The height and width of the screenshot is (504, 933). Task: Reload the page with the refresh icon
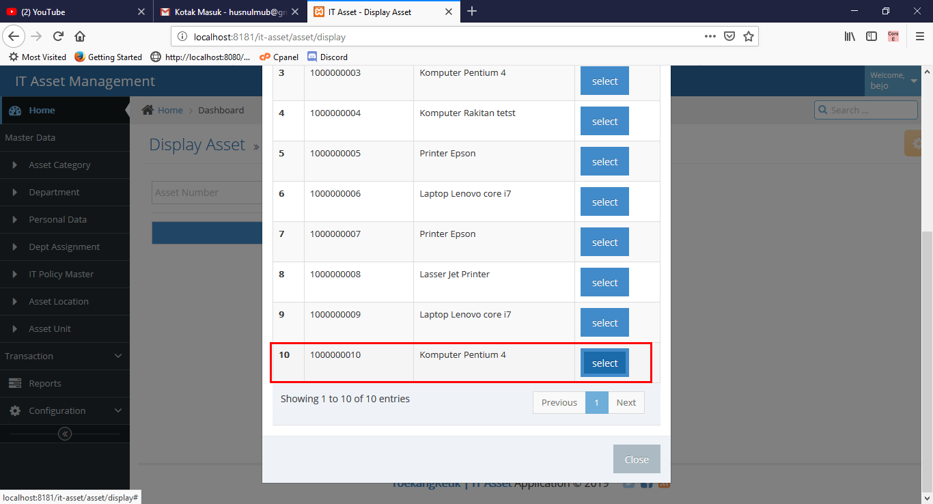click(58, 36)
